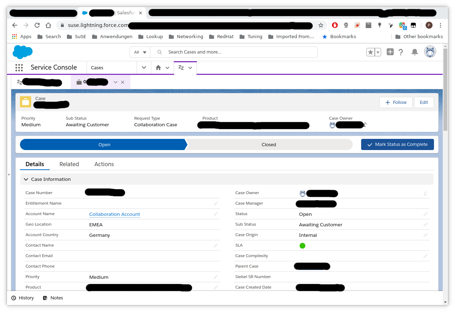Switch to the Related tab
455x312 pixels.
[x=69, y=164]
